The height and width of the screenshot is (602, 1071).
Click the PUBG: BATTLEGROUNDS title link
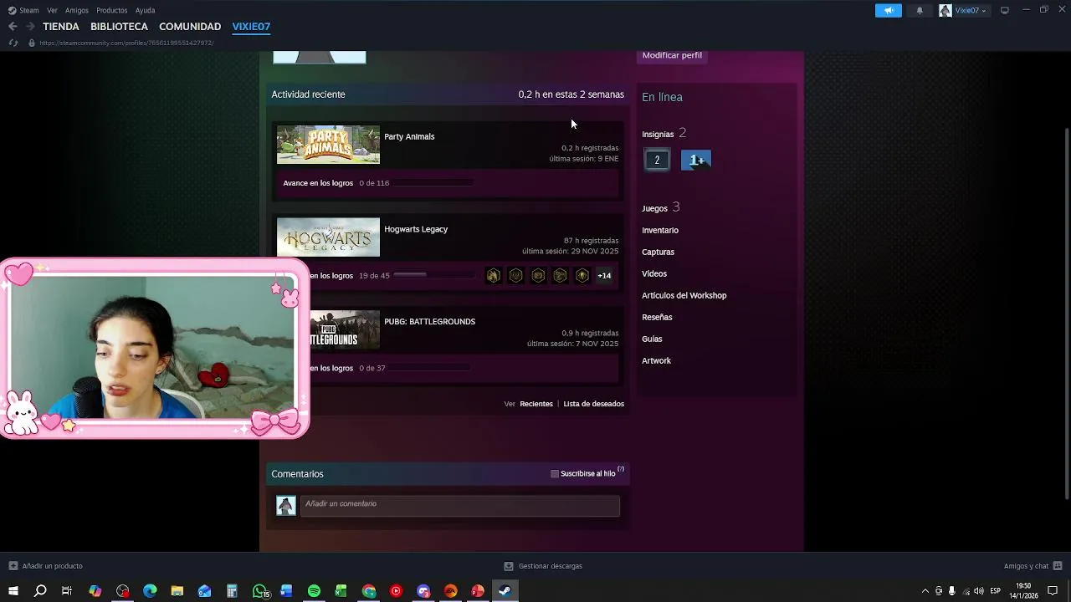429,322
